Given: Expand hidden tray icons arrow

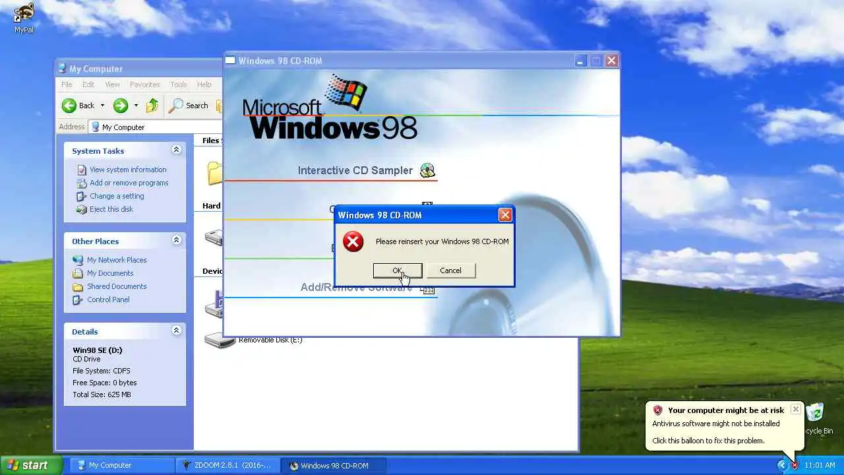Looking at the screenshot, I should point(782,465).
